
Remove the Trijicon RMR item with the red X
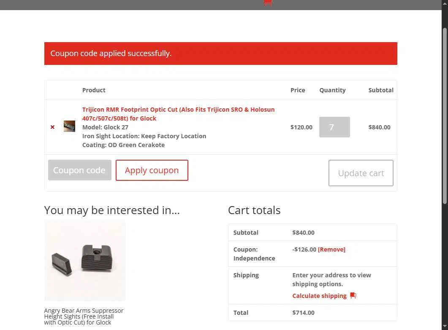[52, 127]
